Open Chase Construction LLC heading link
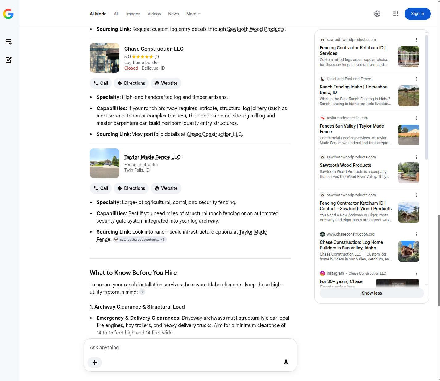This screenshot has width=440, height=381. pyautogui.click(x=154, y=49)
